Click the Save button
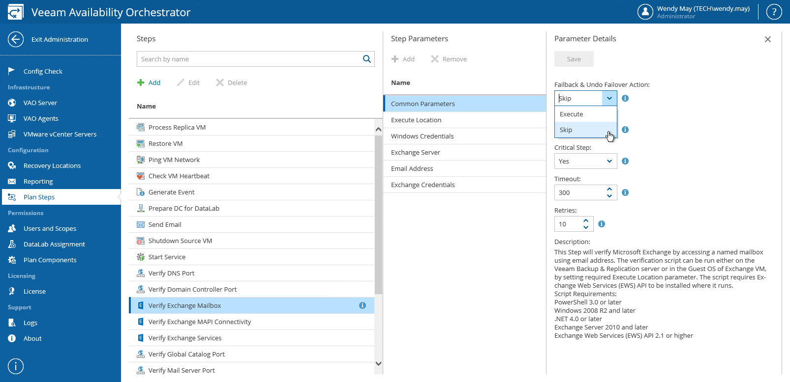Image resolution: width=790 pixels, height=382 pixels. click(574, 59)
